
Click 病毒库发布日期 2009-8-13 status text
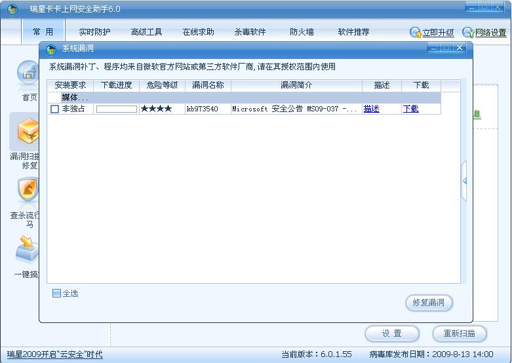(431, 354)
